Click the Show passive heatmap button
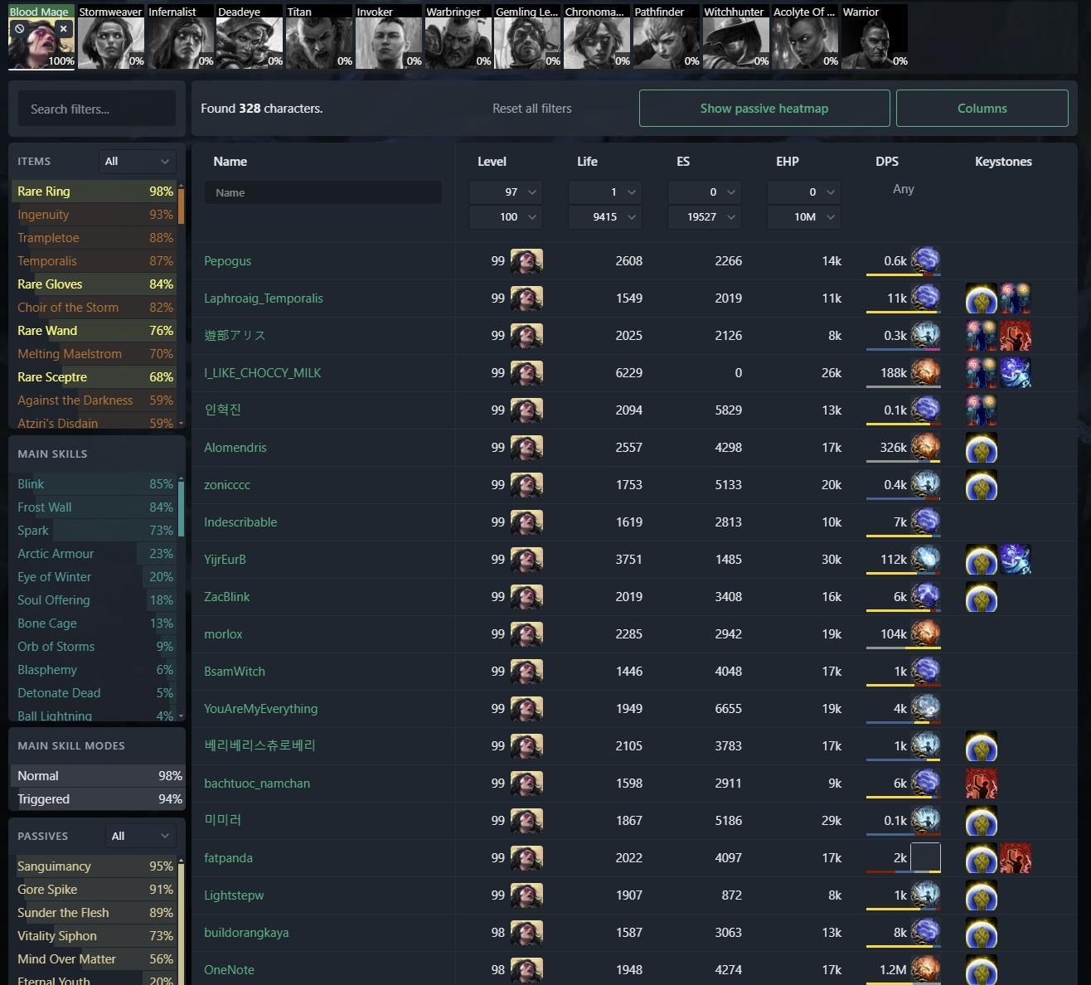Viewport: 1091px width, 985px height. coord(764,109)
